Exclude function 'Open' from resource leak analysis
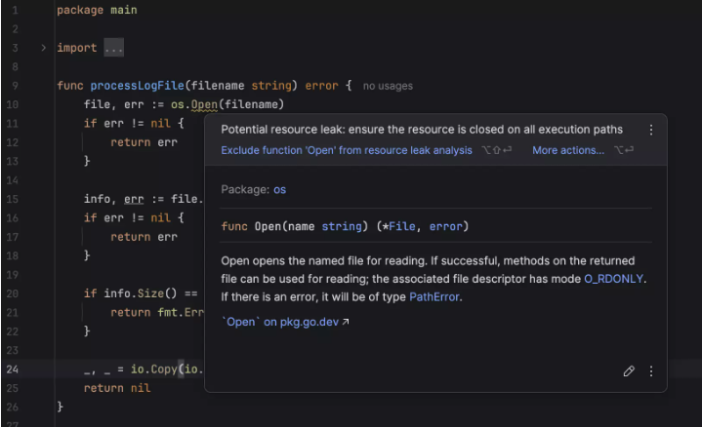 coord(347,150)
